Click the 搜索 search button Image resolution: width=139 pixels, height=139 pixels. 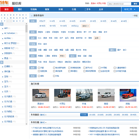click(135, 4)
